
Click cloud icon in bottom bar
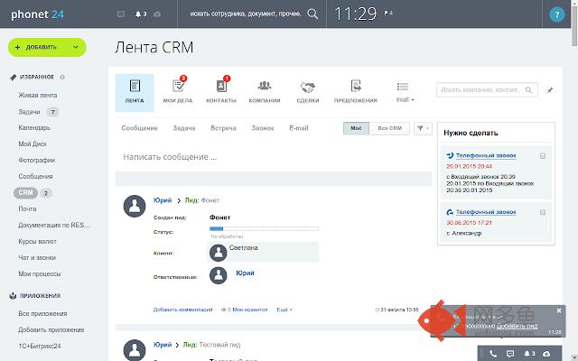546,354
